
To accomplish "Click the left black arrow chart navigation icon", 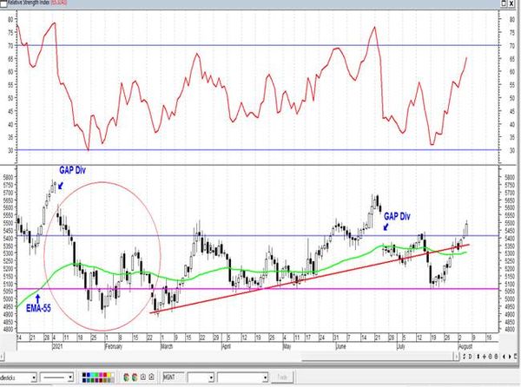I will click(504, 357).
